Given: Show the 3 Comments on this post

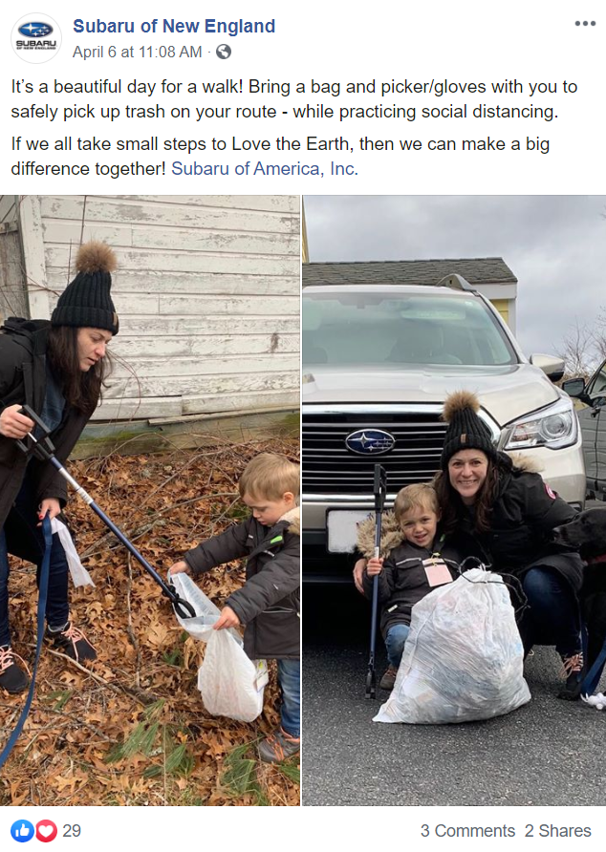Looking at the screenshot, I should 467,830.
